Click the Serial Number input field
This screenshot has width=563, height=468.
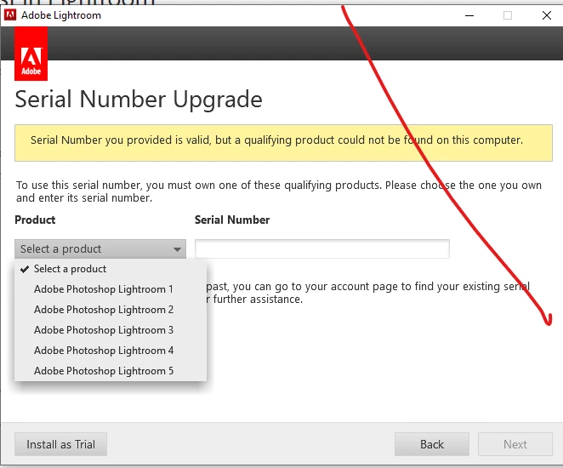(322, 249)
